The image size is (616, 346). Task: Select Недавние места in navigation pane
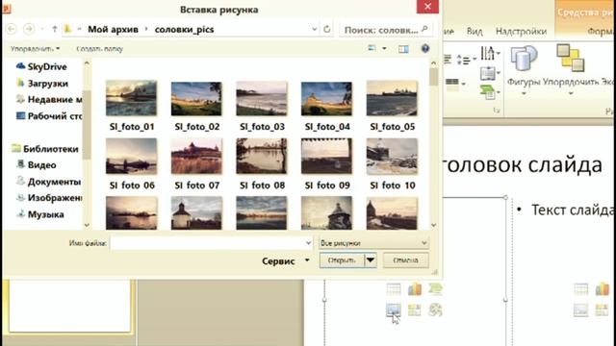click(49, 100)
